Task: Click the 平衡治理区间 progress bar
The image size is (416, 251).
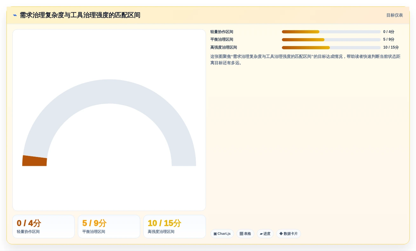Action: [x=331, y=40]
